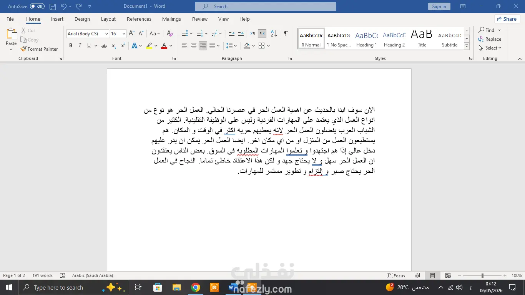Viewport: 525px width, 295px height.
Task: Center-align the paragraph
Action: click(194, 46)
